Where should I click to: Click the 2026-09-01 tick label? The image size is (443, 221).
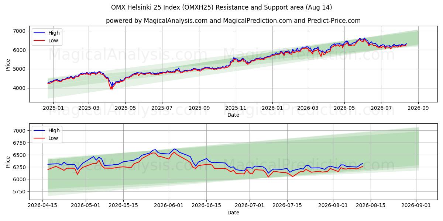416,206
